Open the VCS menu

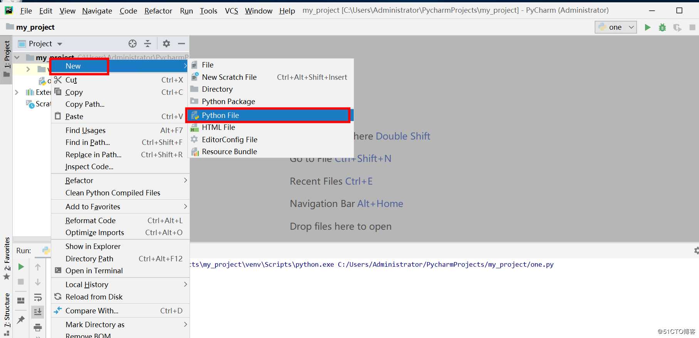pyautogui.click(x=231, y=11)
